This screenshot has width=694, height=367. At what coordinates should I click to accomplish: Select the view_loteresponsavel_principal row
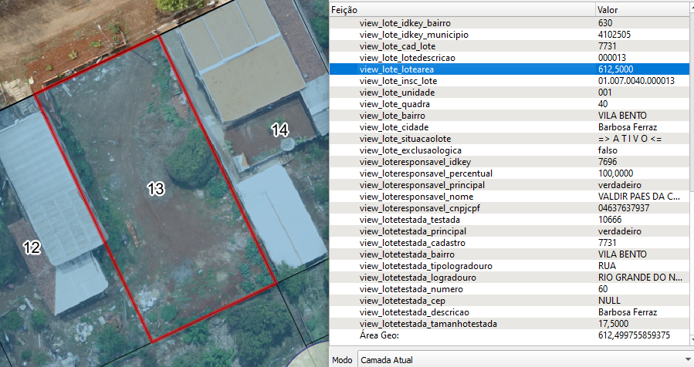(x=509, y=185)
